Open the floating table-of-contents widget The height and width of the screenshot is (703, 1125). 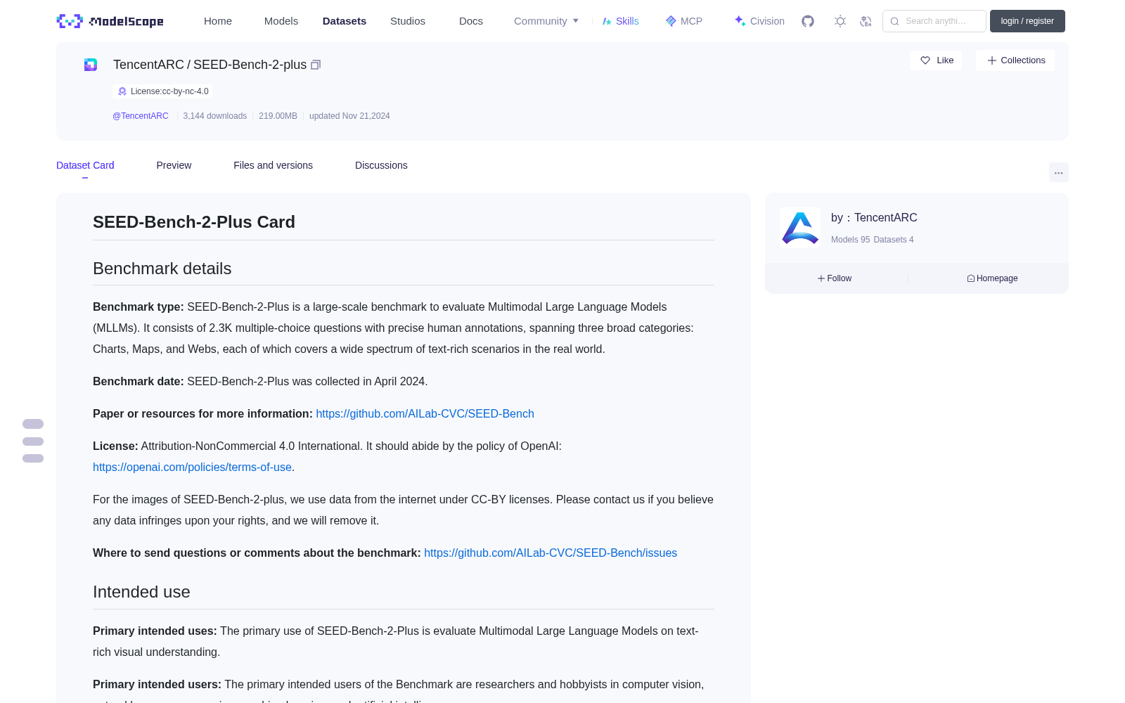33,441
